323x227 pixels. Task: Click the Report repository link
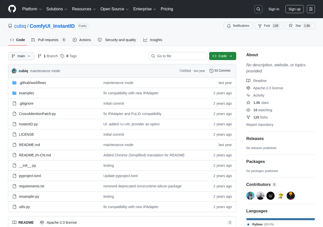click(x=260, y=125)
